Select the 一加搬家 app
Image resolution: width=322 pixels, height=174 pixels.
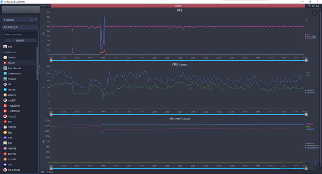click(x=19, y=100)
